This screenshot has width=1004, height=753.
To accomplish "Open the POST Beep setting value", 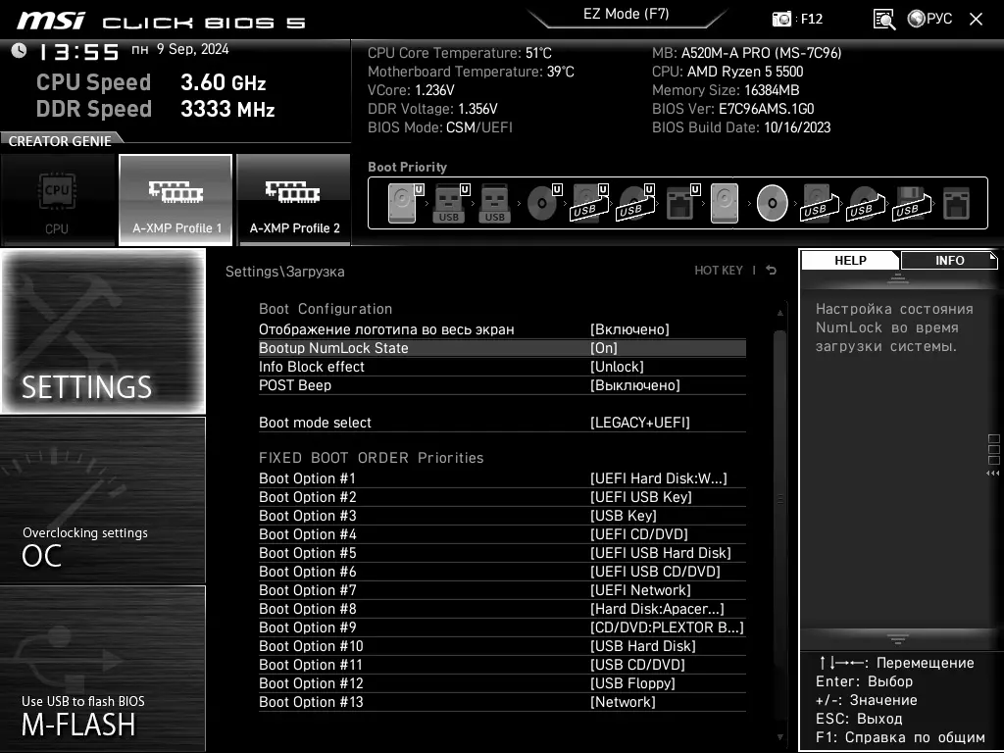I will coord(634,385).
